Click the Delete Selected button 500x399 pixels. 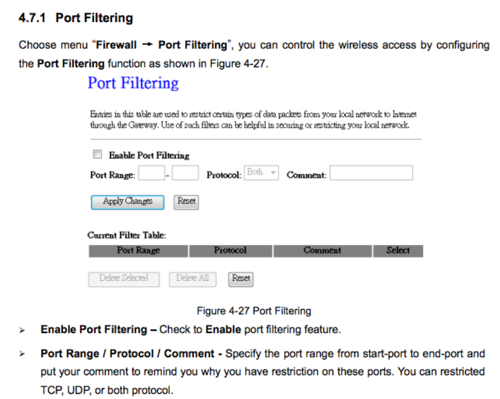[x=124, y=278]
